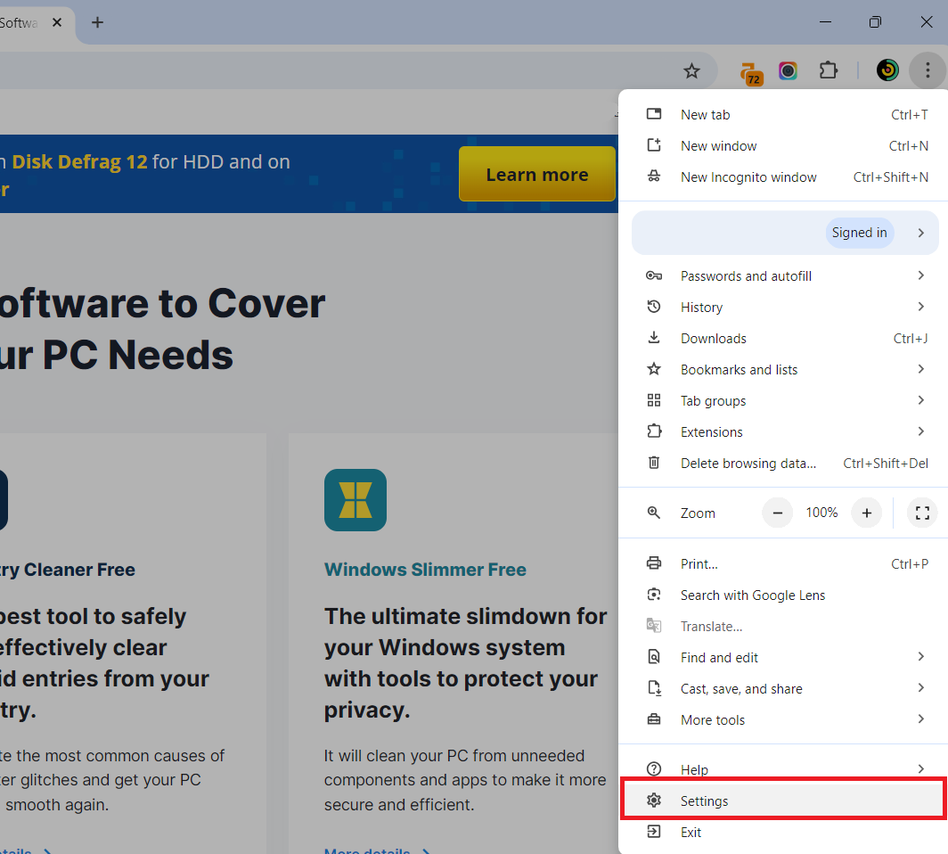This screenshot has width=948, height=854.
Task: Click the star icon beside Bookmarks and lists
Action: pyautogui.click(x=654, y=369)
